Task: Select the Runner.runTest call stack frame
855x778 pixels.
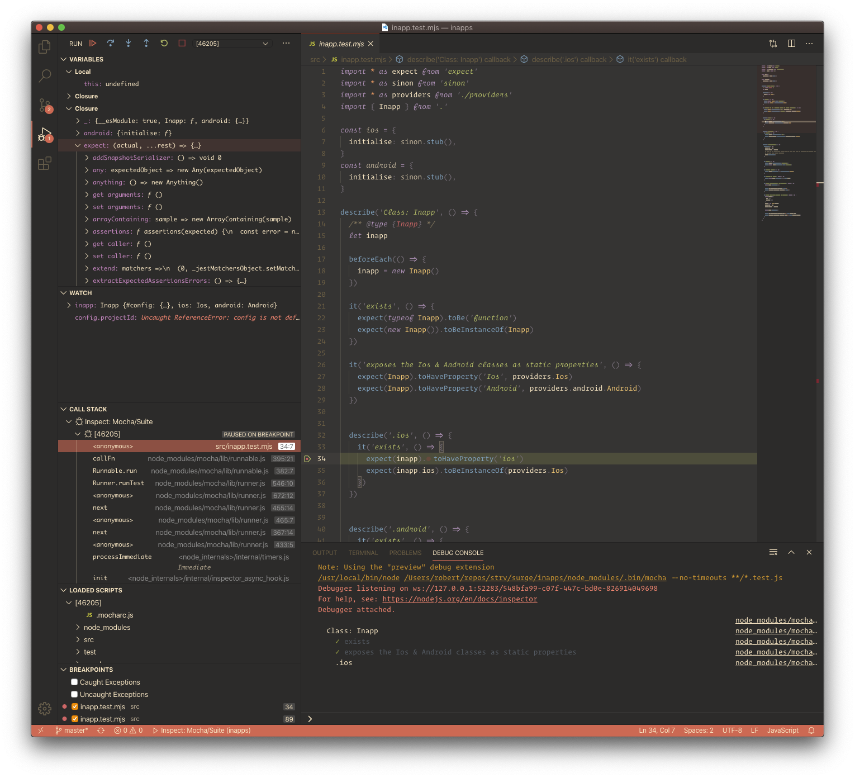Action: click(179, 483)
